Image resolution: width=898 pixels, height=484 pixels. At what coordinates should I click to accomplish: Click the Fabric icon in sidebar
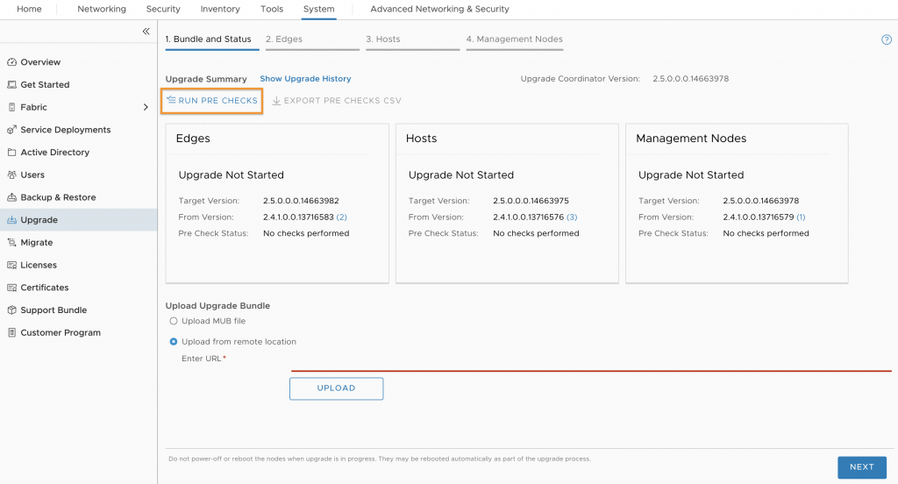coord(11,107)
